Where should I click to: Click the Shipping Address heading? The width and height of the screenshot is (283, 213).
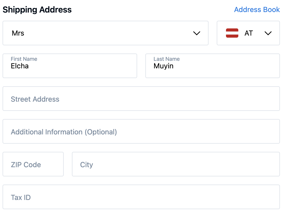pos(37,10)
